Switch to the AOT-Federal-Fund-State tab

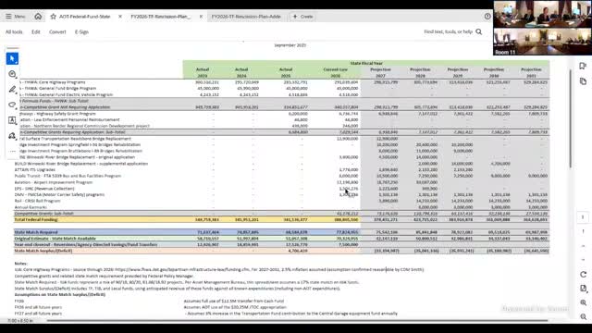click(x=84, y=17)
